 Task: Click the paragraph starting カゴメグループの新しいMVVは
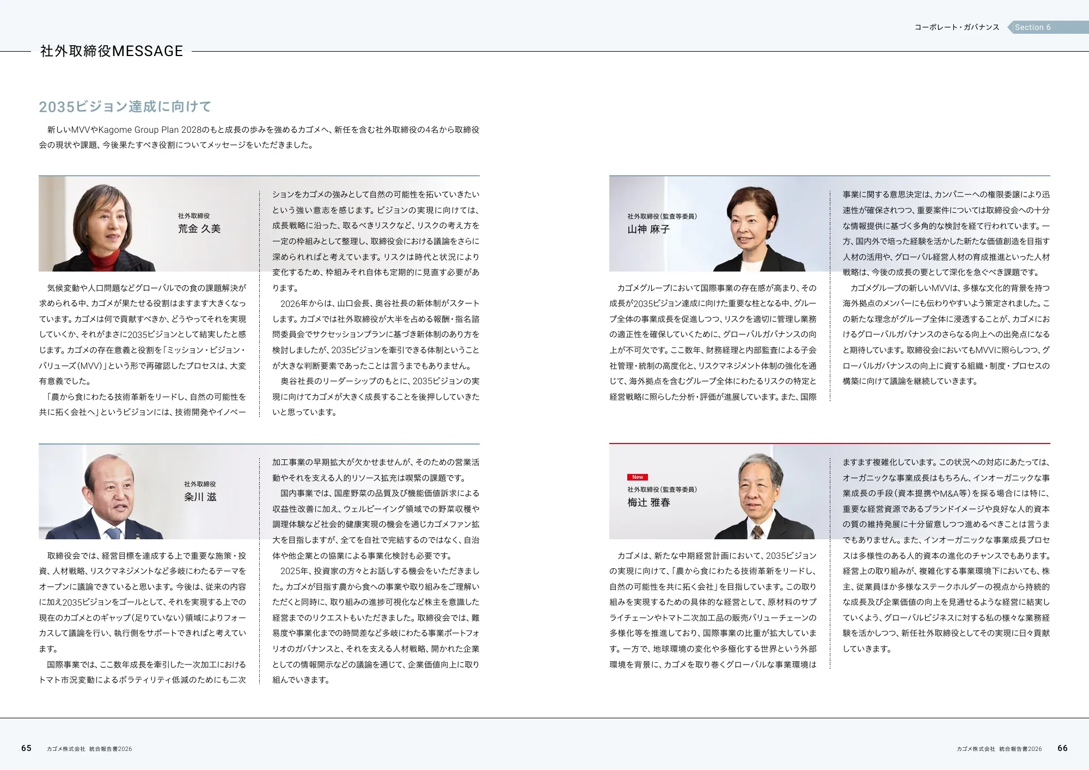(x=946, y=335)
